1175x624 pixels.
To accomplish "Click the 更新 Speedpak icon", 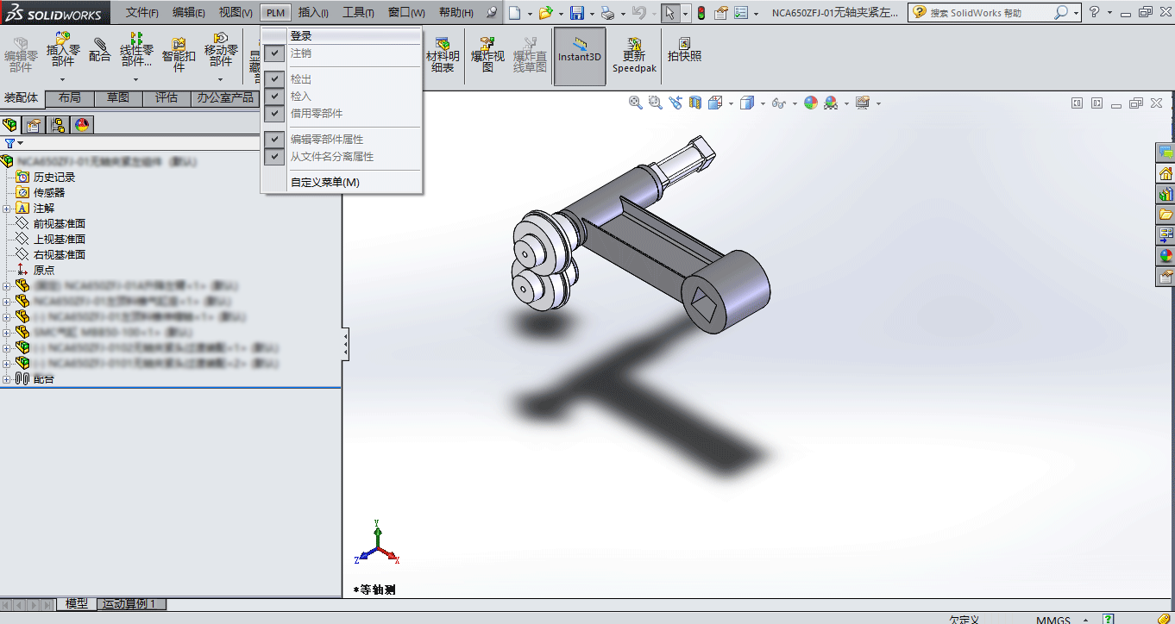I will 634,53.
